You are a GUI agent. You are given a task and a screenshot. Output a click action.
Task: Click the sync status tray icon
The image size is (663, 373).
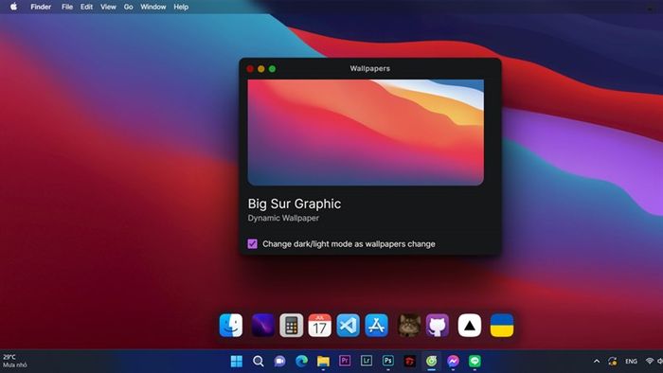click(x=612, y=362)
